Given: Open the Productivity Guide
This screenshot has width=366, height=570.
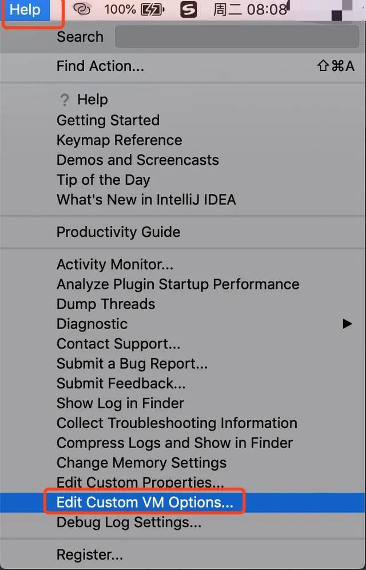Looking at the screenshot, I should coord(118,232).
